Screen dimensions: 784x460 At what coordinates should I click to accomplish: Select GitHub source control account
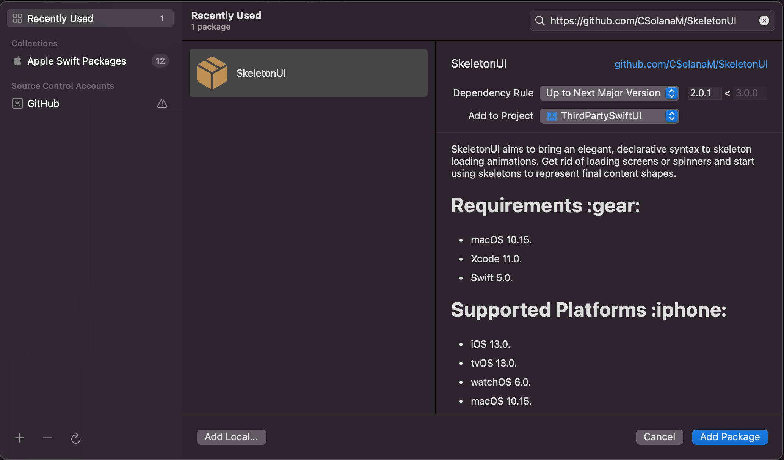[x=43, y=103]
